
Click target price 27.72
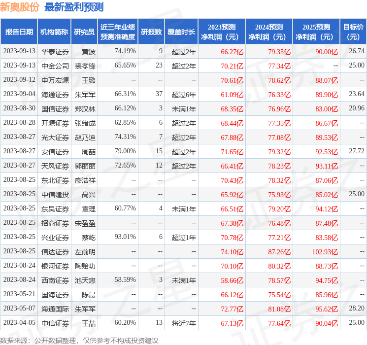[357, 151]
